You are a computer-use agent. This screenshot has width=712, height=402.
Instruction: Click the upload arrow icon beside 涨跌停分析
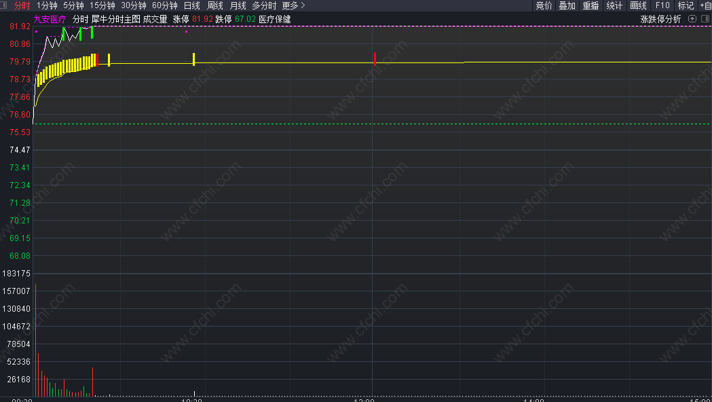(692, 19)
